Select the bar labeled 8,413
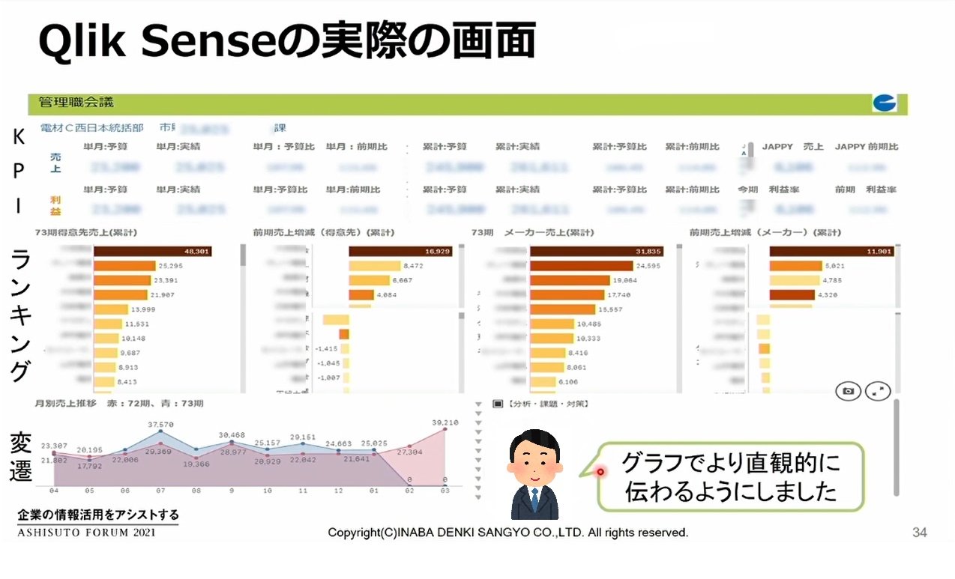955x579 pixels. click(x=104, y=381)
